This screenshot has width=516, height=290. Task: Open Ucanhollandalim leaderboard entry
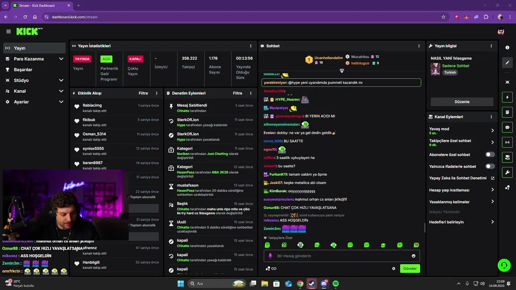point(324,60)
